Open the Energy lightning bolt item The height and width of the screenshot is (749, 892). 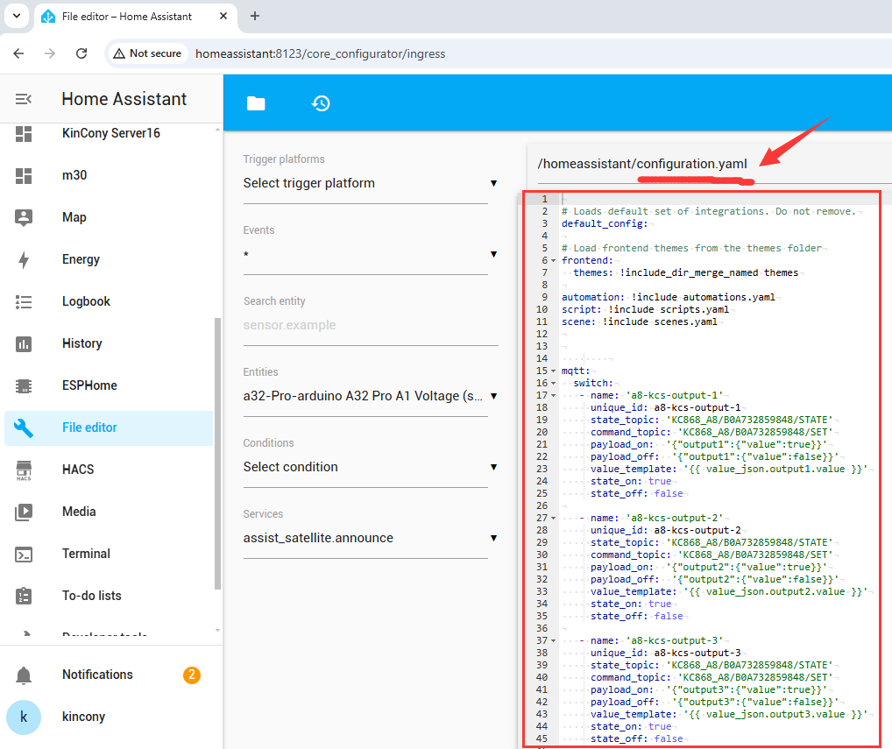[81, 259]
